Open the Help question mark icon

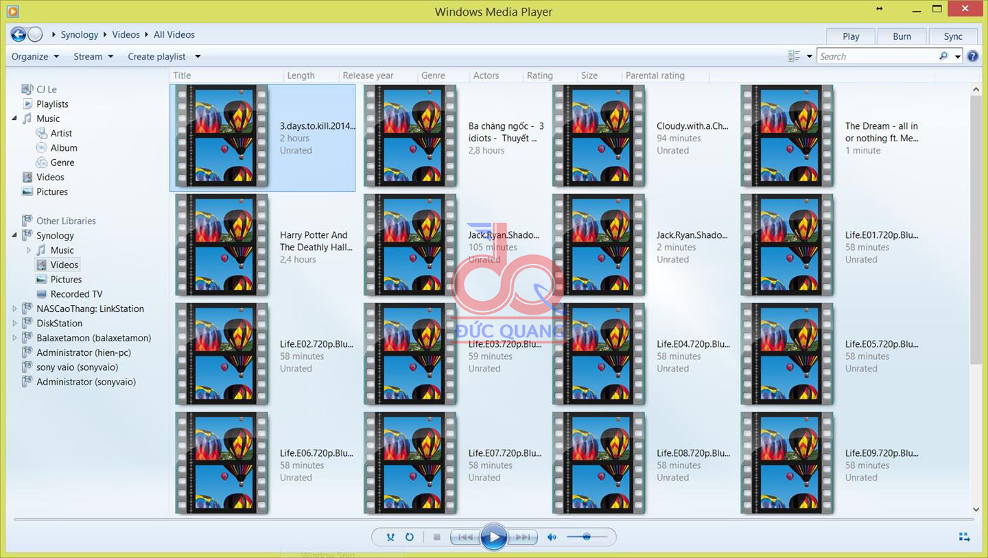click(x=972, y=56)
